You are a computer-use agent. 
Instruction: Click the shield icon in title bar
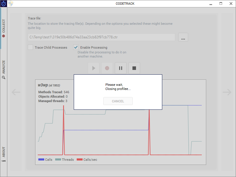pos(11,4)
